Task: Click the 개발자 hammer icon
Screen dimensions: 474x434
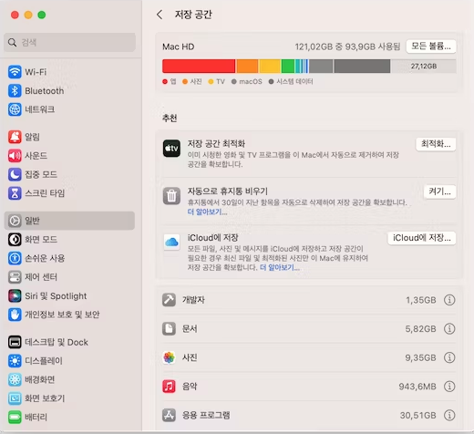Action: (169, 300)
